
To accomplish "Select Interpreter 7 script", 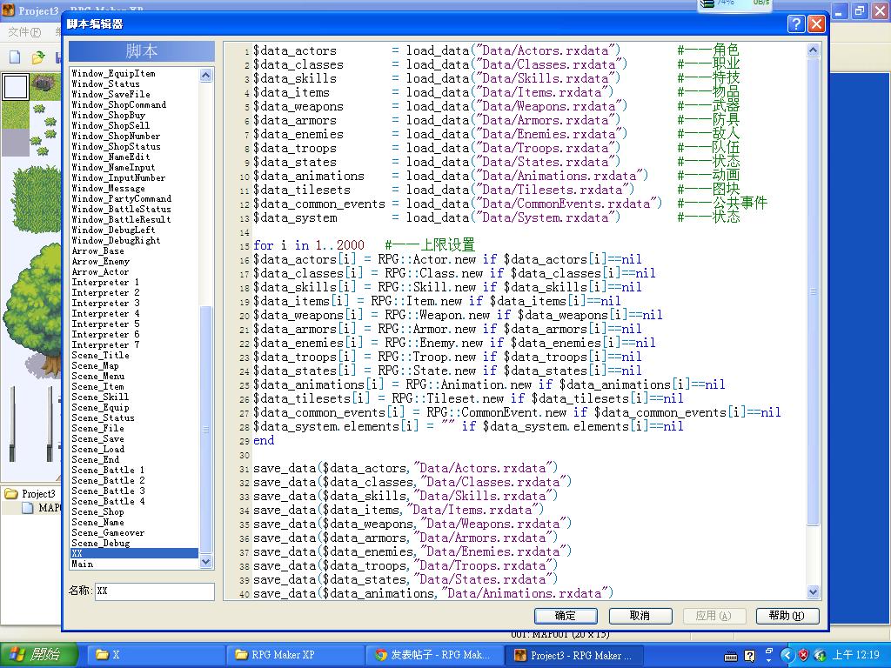I will (x=105, y=344).
